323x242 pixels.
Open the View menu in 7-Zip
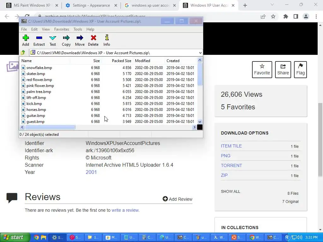click(46, 29)
